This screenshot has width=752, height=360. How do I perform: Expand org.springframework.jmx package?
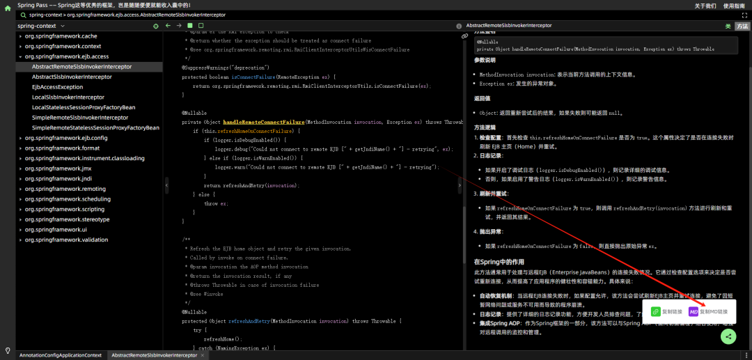(x=19, y=169)
